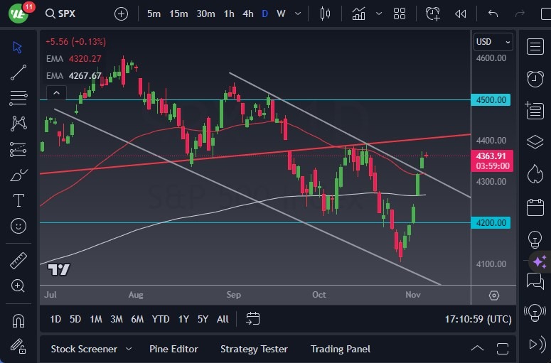Select the ruler measure tool
The height and width of the screenshot is (363, 551).
pos(18,261)
